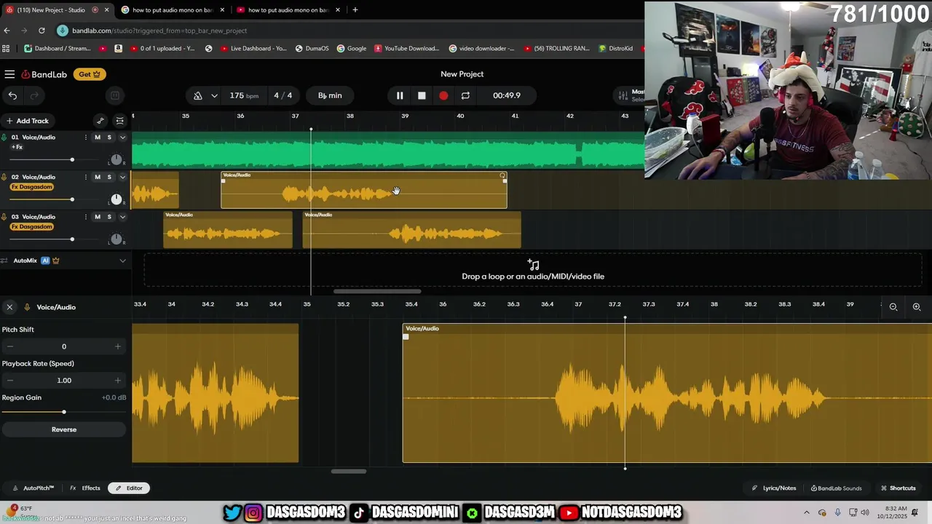Open the track 03 three-dot options menu
Image resolution: width=932 pixels, height=524 pixels.
(86, 217)
